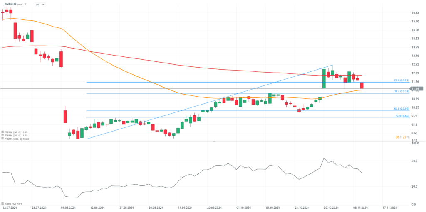The height and width of the screenshot is (212, 426).
Task: Click the current price tag 11.44
Action: click(x=417, y=89)
